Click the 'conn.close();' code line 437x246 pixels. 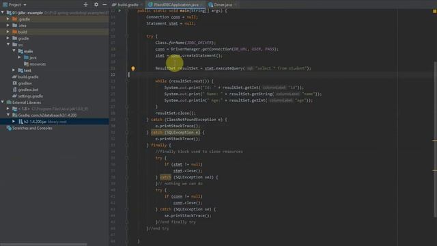click(x=188, y=203)
